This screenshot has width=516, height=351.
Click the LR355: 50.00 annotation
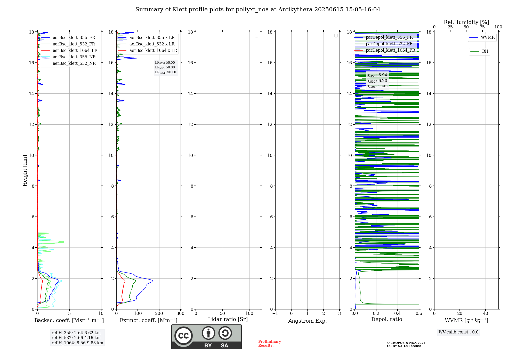pos(165,63)
